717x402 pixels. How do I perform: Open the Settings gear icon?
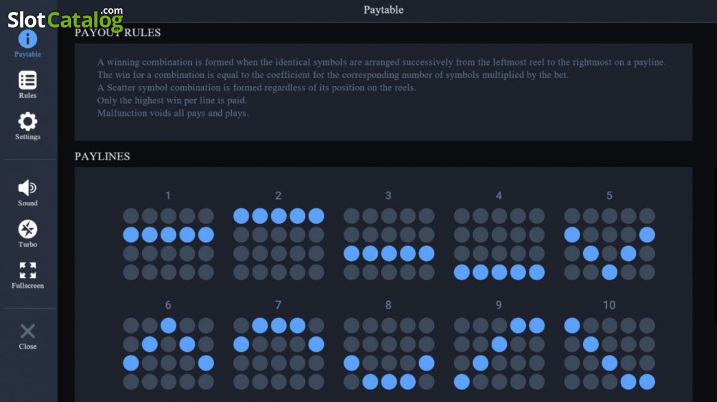27,121
